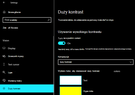Click the Text cursor I-beam icon
This screenshot has height=95, width=135.
pyautogui.click(x=4, y=64)
